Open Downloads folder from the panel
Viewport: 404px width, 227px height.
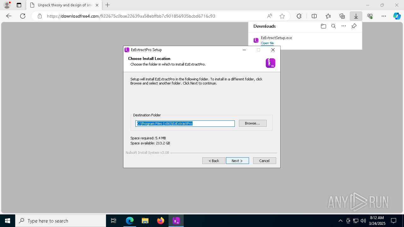323,26
